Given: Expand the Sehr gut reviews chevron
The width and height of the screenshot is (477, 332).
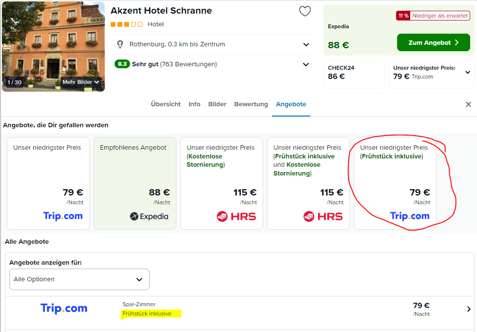Looking at the screenshot, I should click(306, 64).
